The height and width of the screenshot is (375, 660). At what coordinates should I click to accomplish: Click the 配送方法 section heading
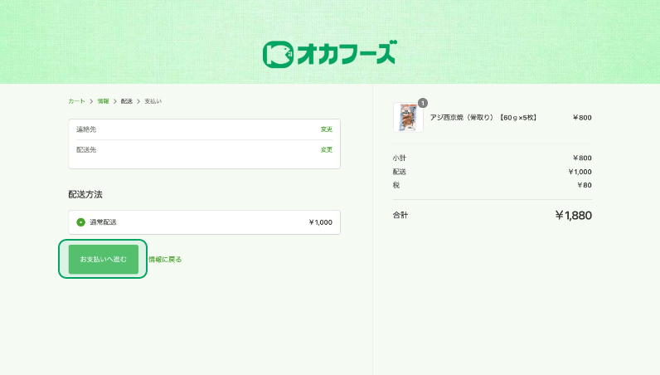tap(85, 194)
